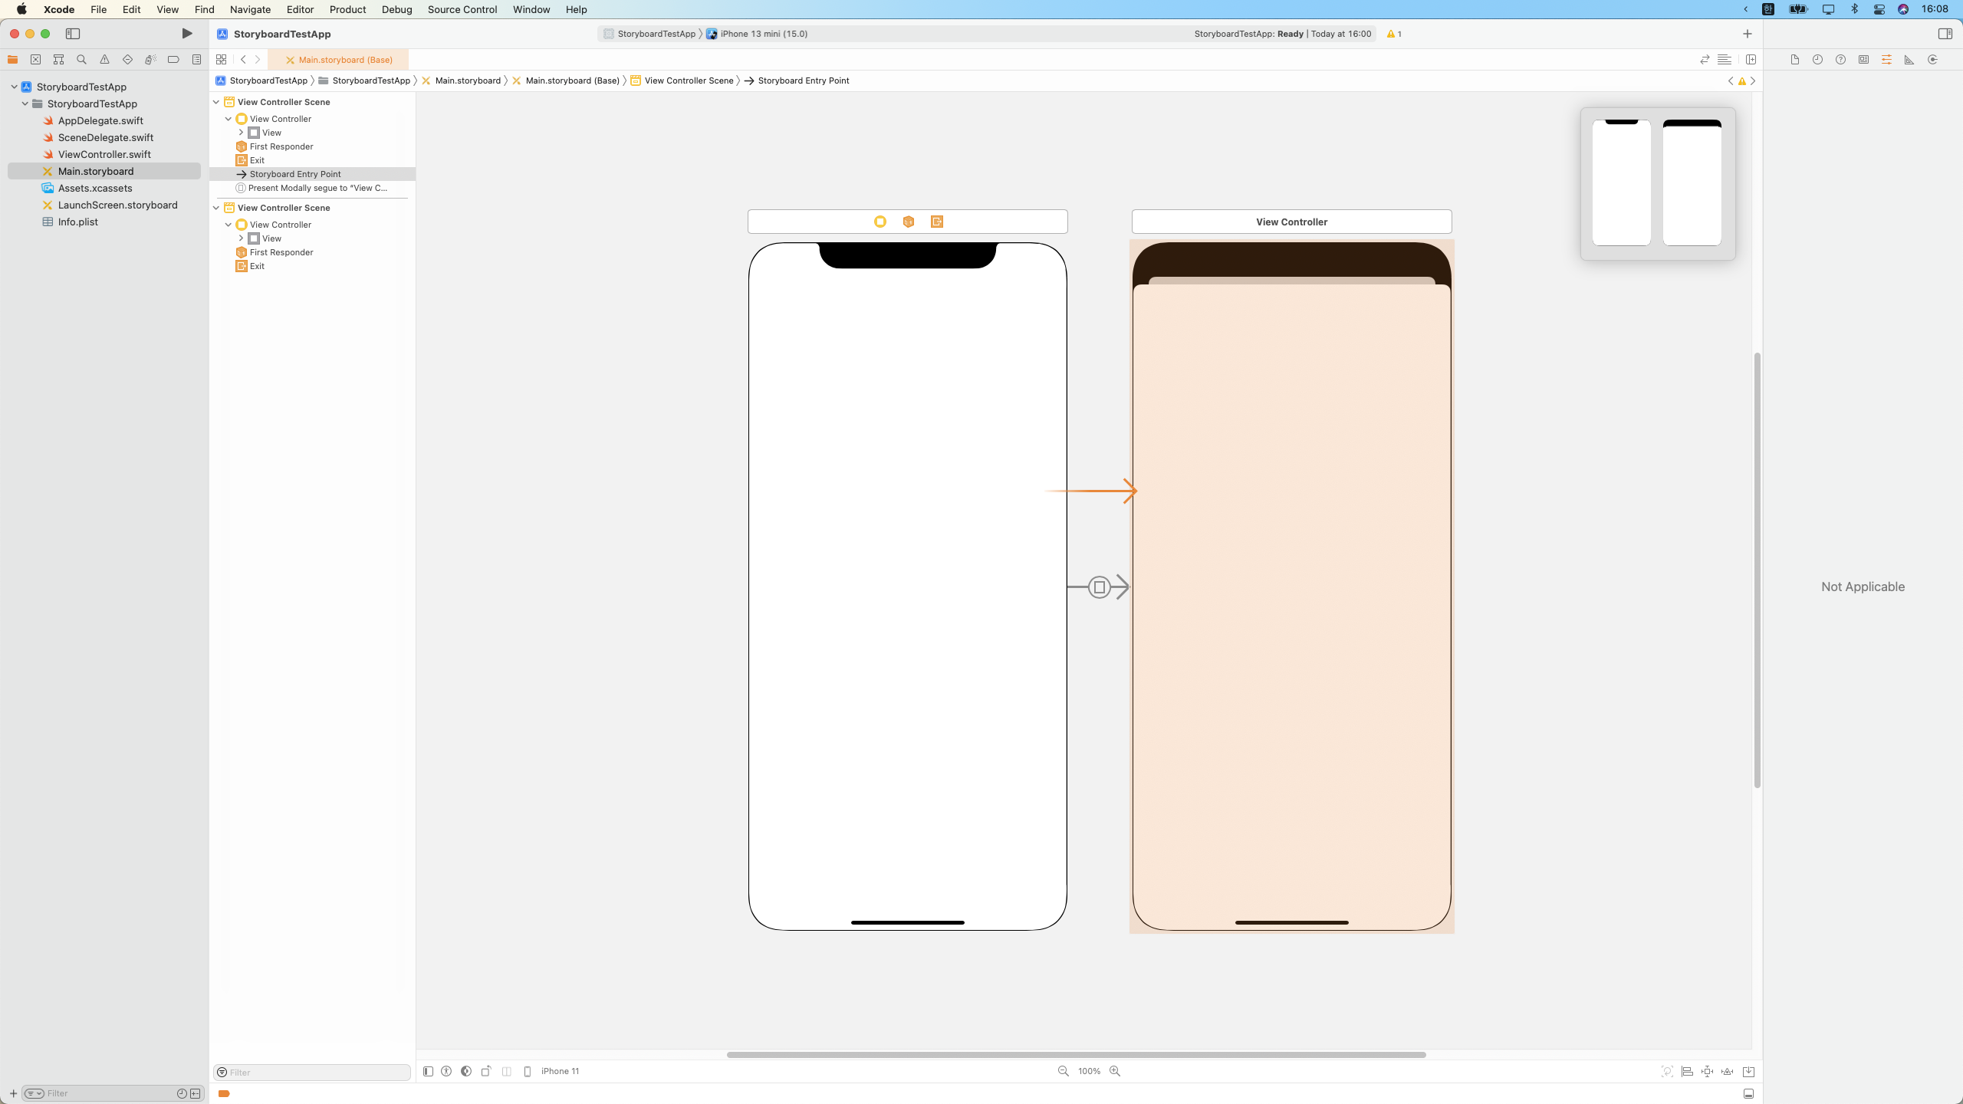Click Resolve Auto Layout Issues icon
The width and height of the screenshot is (1963, 1104).
(1728, 1071)
